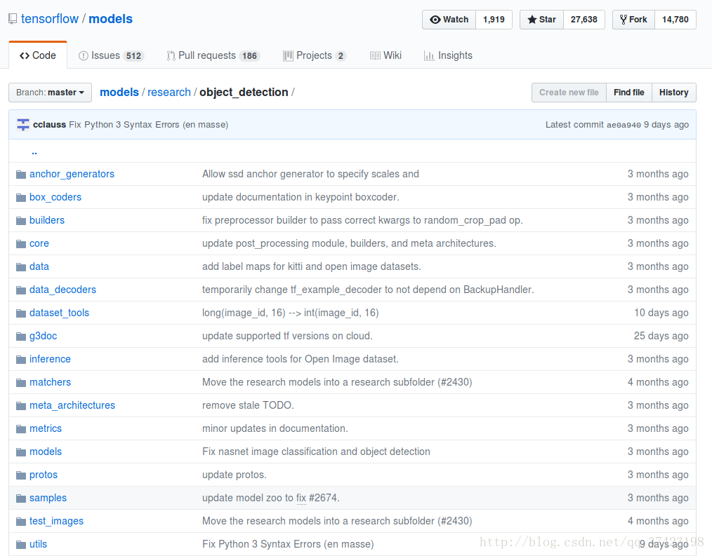Click the box_coders folder icon

(21, 198)
